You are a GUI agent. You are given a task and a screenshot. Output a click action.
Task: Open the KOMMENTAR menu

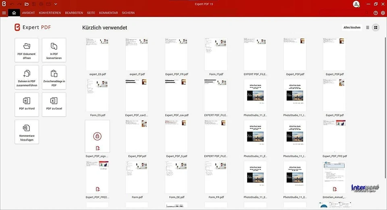coord(108,13)
